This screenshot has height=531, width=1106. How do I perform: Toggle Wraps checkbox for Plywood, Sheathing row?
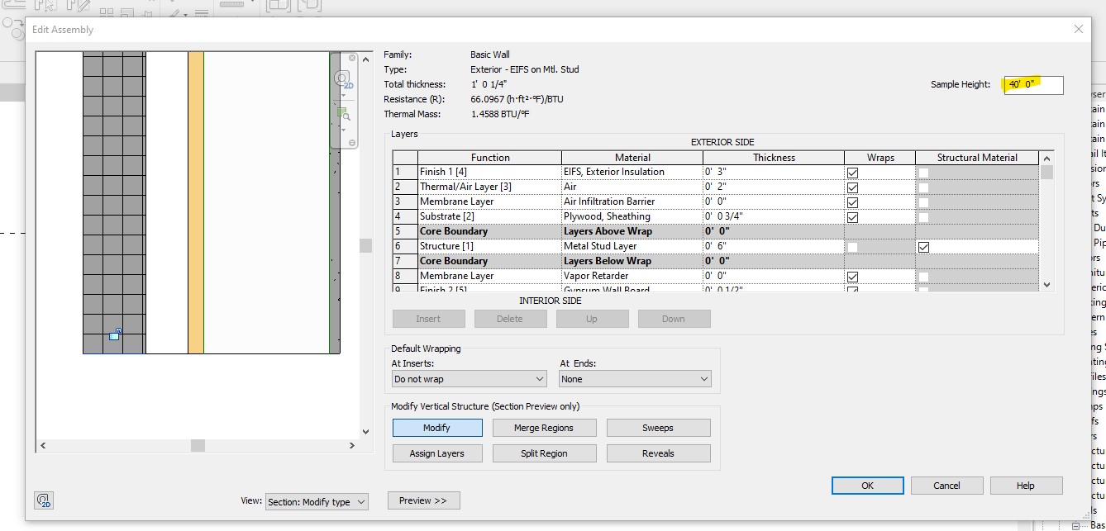pos(852,217)
